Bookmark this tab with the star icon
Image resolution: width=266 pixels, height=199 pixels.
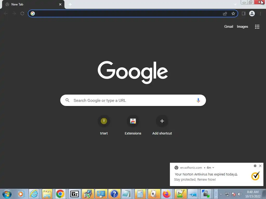233,13
